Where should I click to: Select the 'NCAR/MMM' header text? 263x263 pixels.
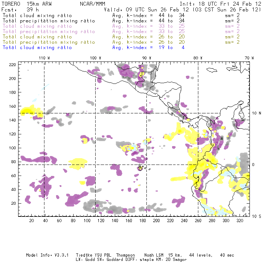[x=92, y=4]
